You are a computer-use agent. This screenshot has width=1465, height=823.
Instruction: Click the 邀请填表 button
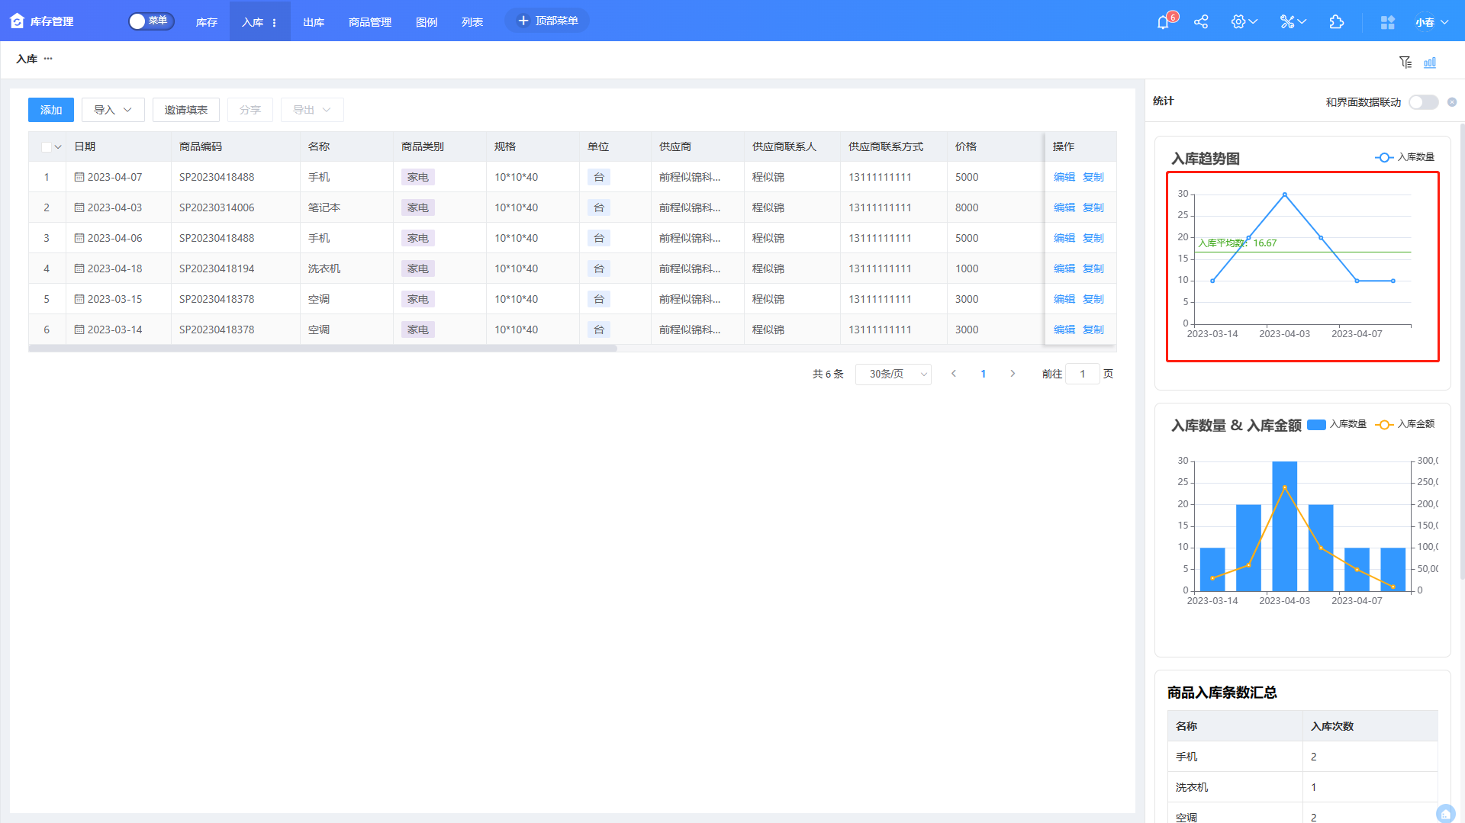[186, 110]
